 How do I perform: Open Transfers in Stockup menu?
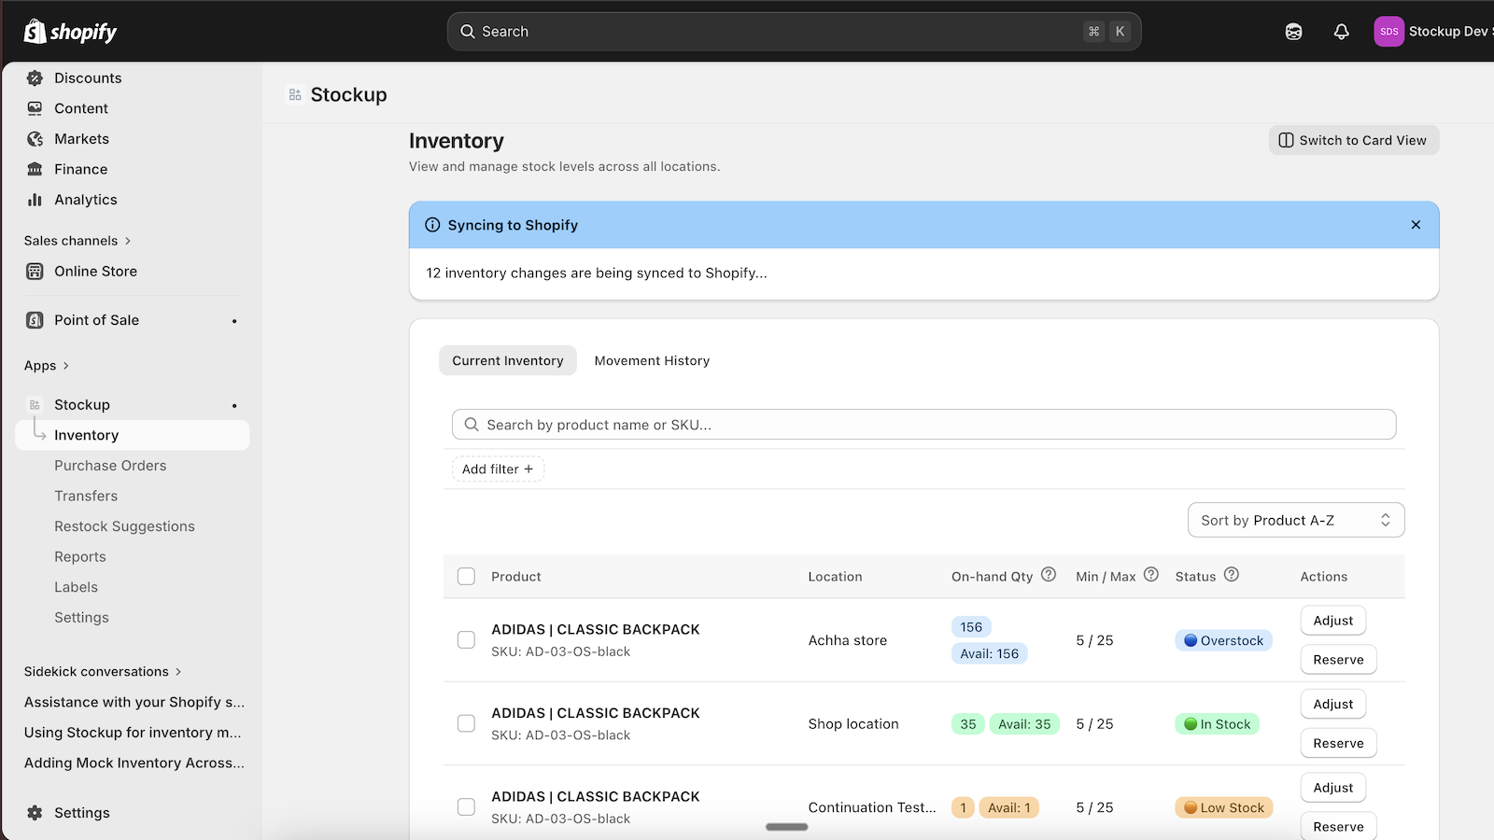(86, 497)
